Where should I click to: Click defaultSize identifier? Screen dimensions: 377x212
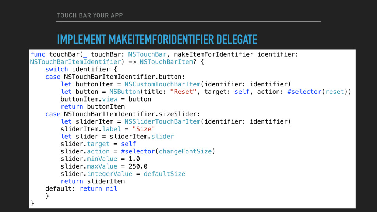point(165,174)
